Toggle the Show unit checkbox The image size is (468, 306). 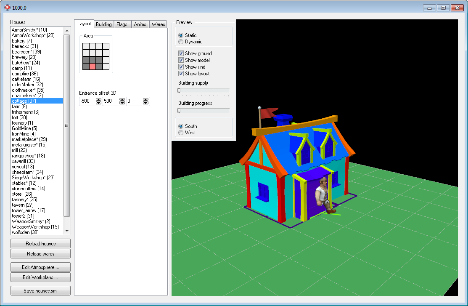181,67
